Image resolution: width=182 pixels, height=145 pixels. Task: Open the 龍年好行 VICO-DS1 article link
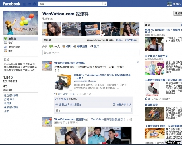tap(102, 77)
